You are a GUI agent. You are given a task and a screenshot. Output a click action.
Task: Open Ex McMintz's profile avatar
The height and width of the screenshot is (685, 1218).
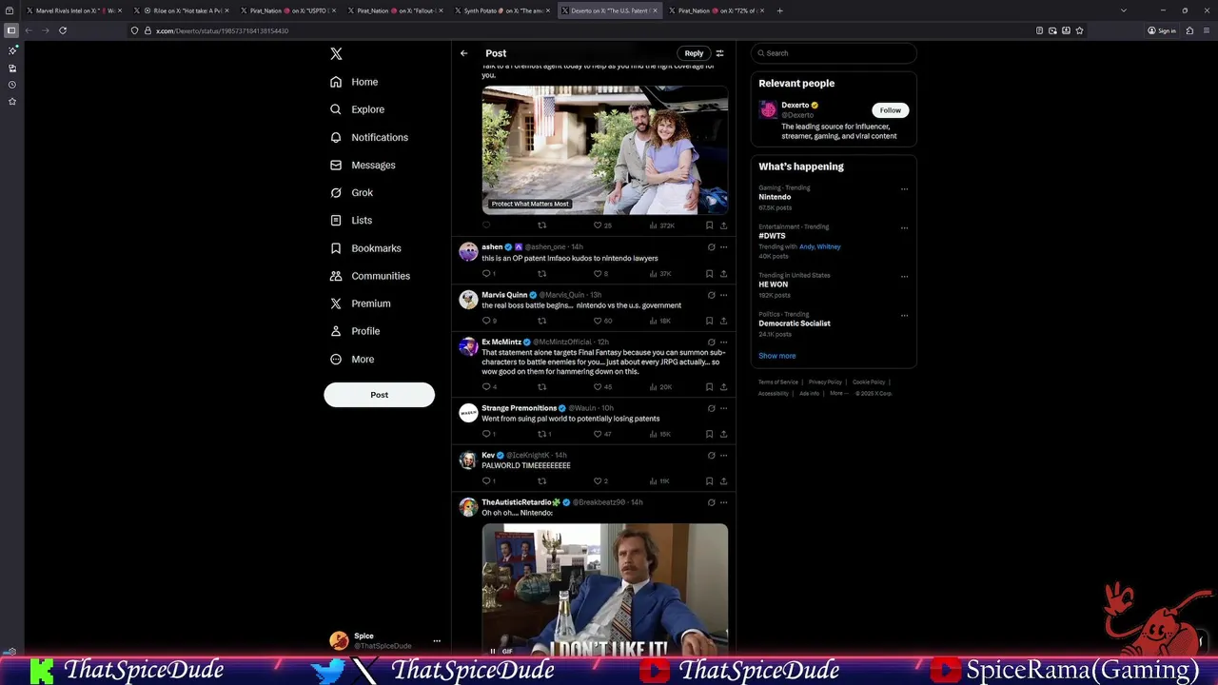pyautogui.click(x=468, y=347)
